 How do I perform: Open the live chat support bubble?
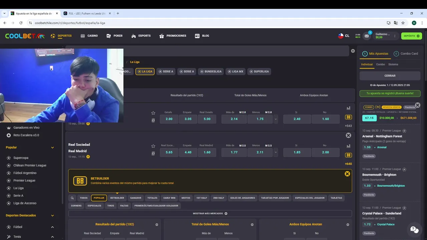(x=414, y=229)
